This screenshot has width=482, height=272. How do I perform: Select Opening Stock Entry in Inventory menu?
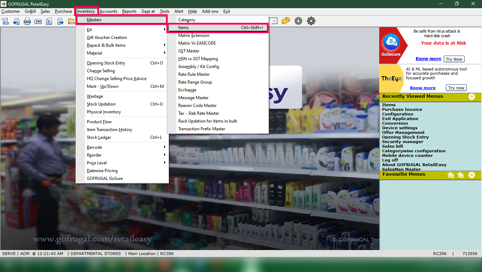(x=122, y=63)
